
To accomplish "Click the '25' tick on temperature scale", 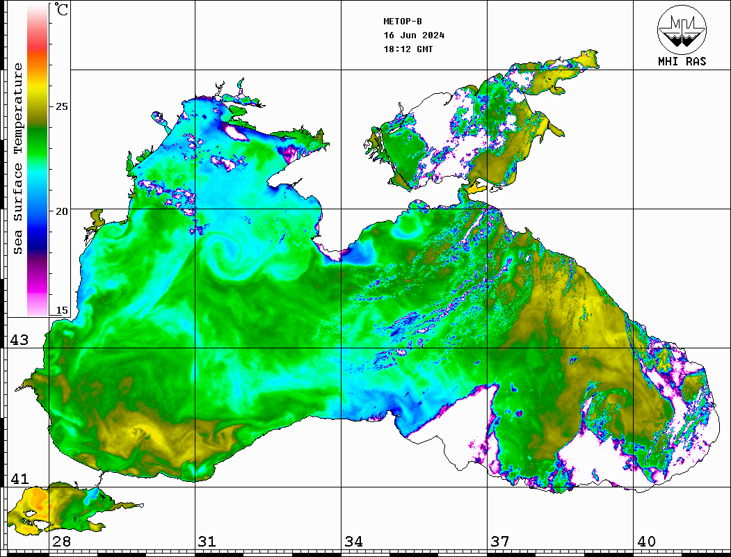I will 61,106.
